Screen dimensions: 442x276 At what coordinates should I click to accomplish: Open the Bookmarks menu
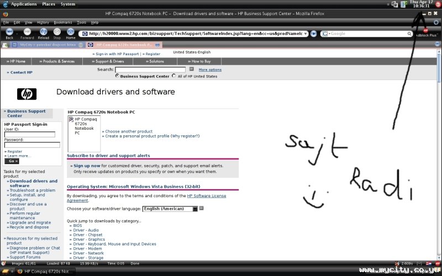63,22
